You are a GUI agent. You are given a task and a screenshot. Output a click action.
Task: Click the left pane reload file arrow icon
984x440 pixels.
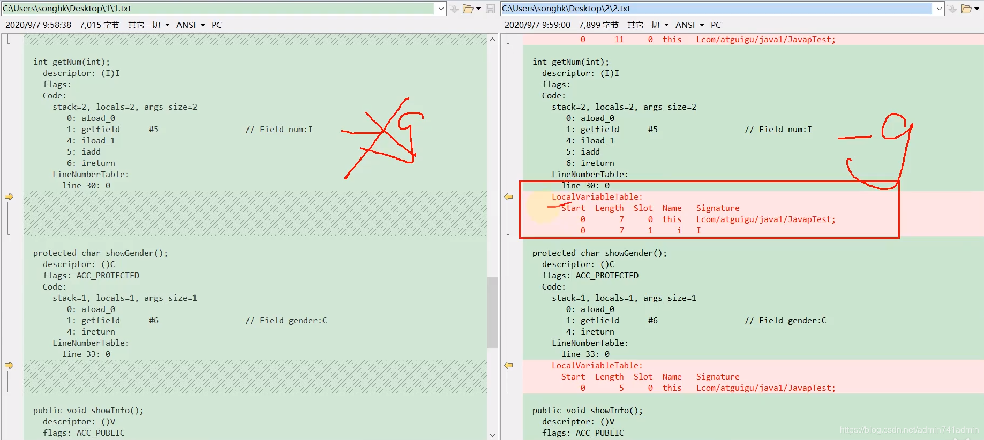coord(454,9)
